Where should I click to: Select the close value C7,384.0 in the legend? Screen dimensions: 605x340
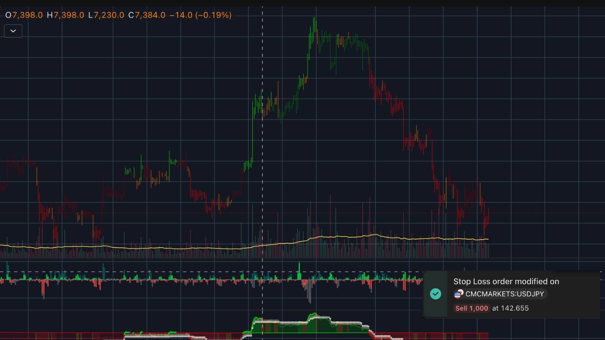pyautogui.click(x=146, y=16)
